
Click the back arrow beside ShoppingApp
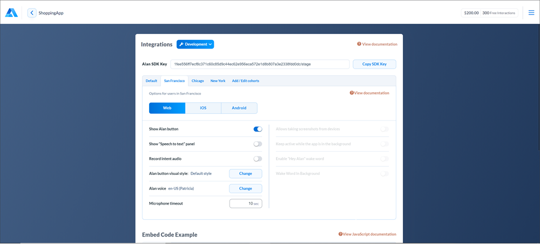pyautogui.click(x=32, y=12)
